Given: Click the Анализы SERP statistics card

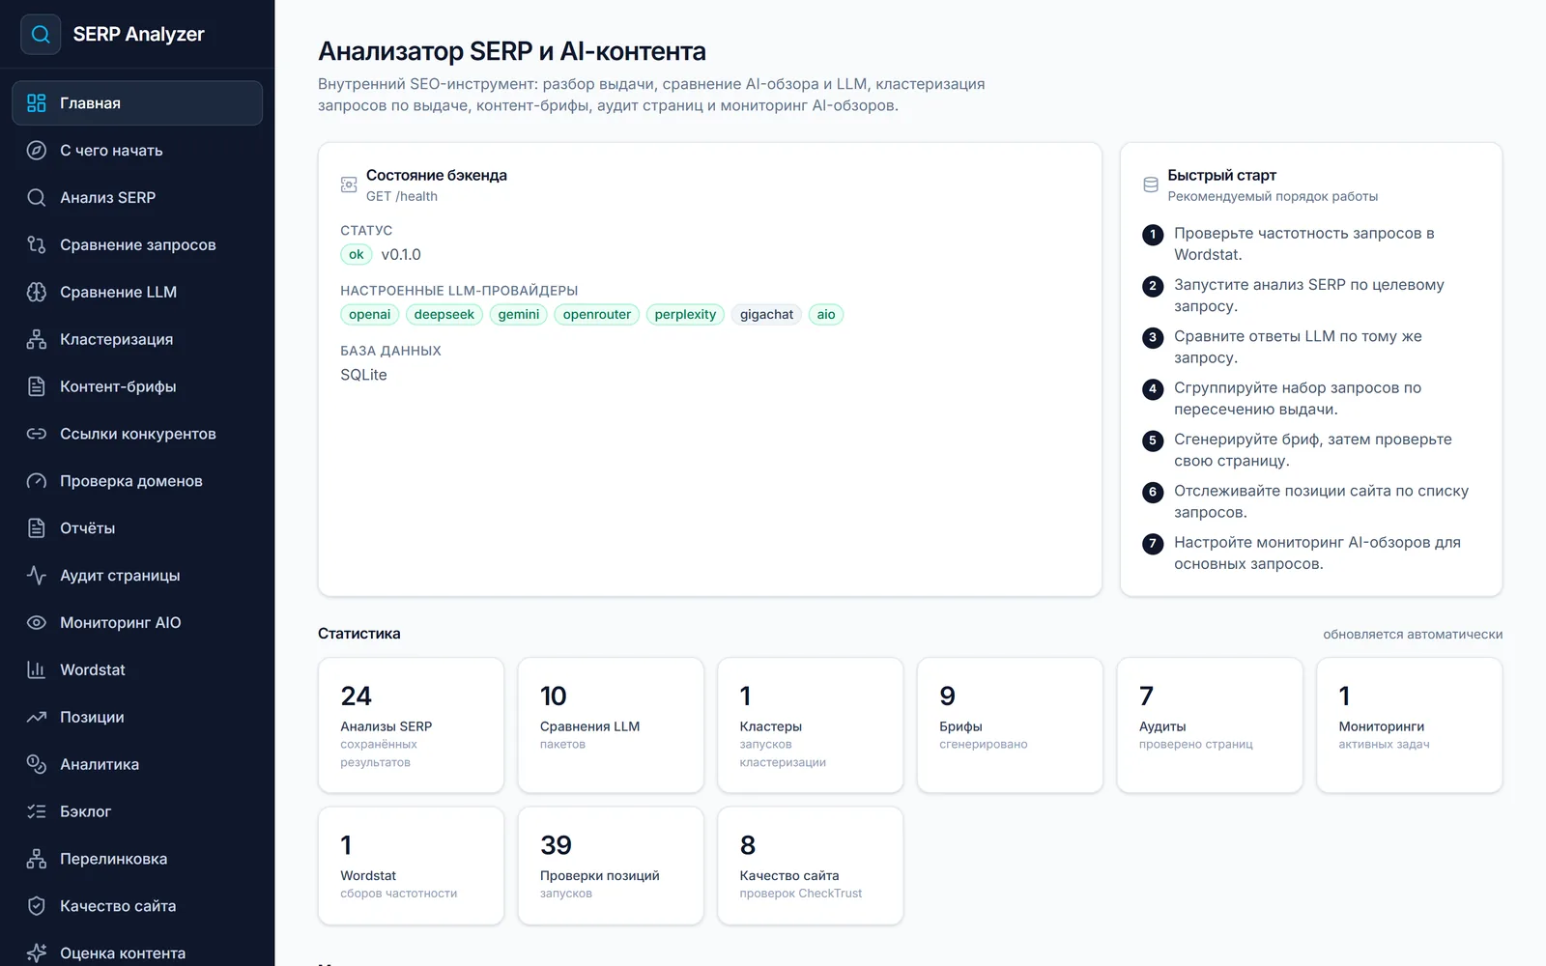Looking at the screenshot, I should (411, 725).
